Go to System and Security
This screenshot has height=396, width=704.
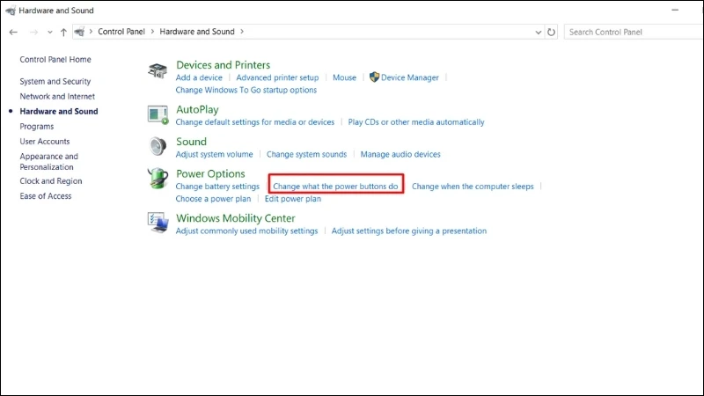(55, 81)
